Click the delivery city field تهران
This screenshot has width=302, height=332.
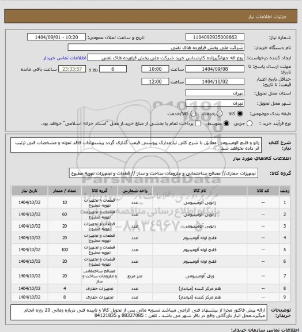pos(215,103)
